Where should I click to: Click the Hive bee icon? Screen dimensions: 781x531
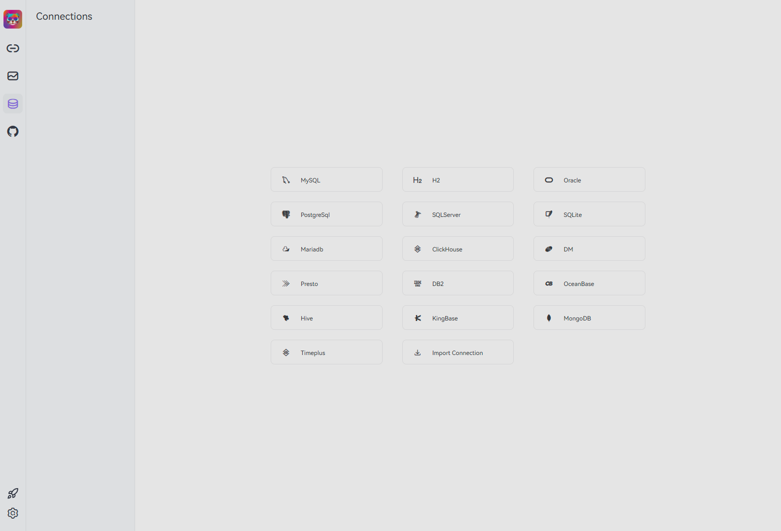(286, 318)
